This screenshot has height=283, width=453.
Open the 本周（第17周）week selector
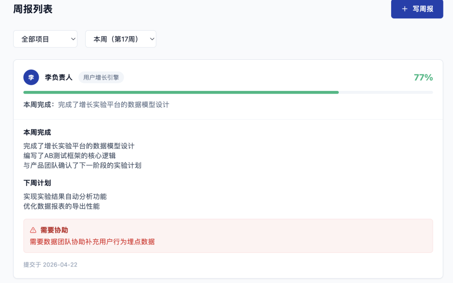tap(120, 39)
